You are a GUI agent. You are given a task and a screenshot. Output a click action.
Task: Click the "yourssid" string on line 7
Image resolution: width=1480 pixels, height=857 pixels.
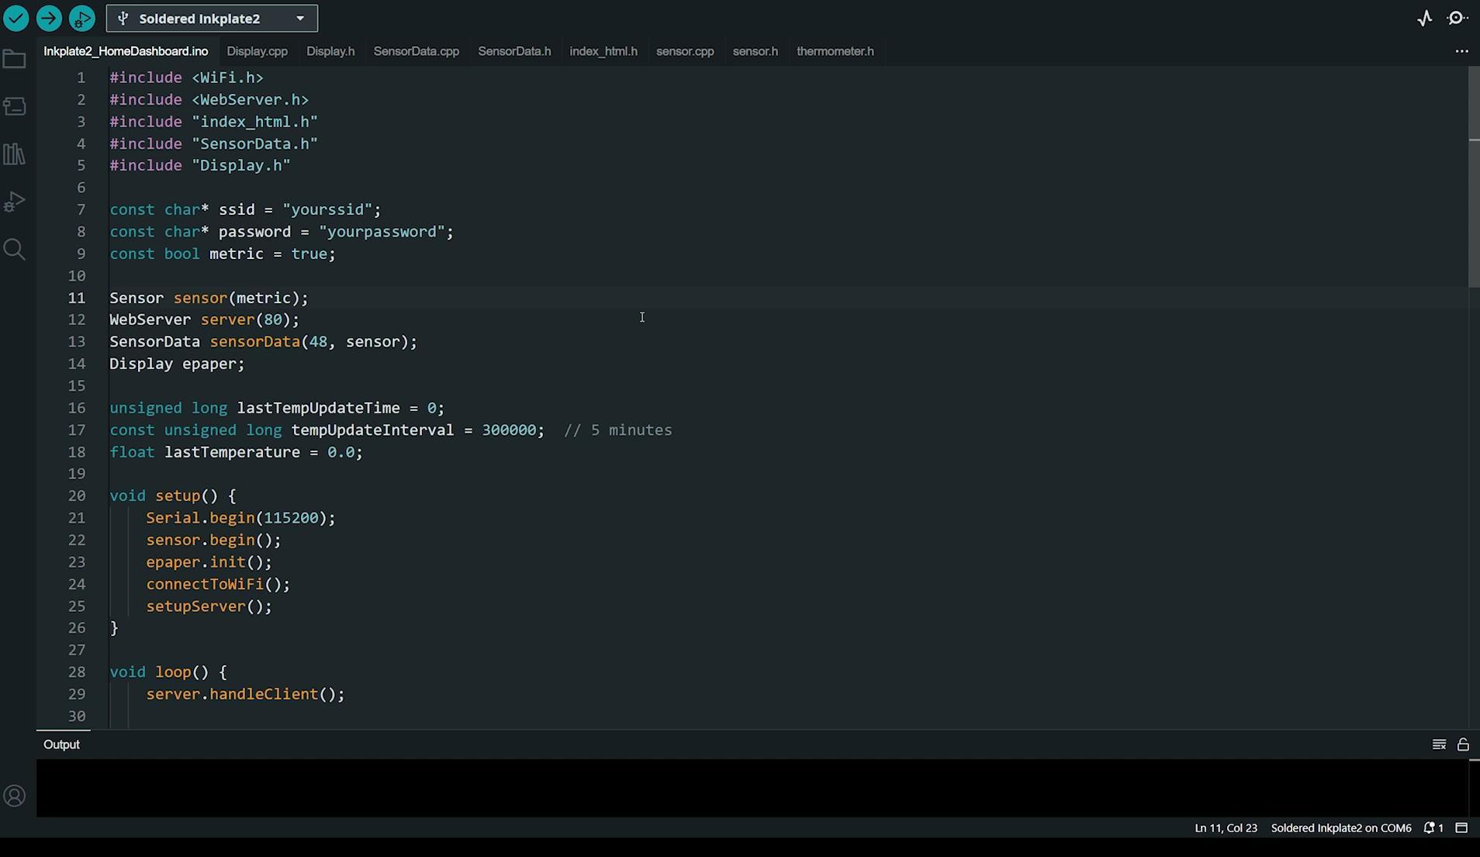(327, 209)
